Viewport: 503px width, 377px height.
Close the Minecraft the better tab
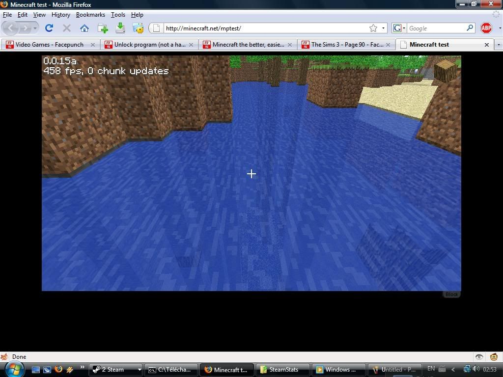(290, 45)
